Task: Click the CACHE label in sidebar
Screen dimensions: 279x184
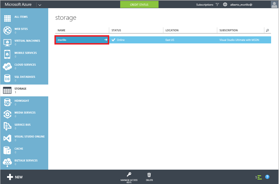Action: coord(19,148)
